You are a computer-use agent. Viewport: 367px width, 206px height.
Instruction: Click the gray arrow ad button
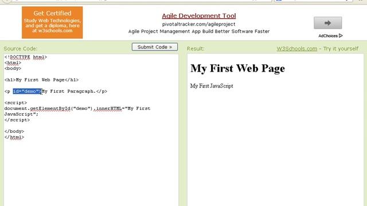[327, 23]
